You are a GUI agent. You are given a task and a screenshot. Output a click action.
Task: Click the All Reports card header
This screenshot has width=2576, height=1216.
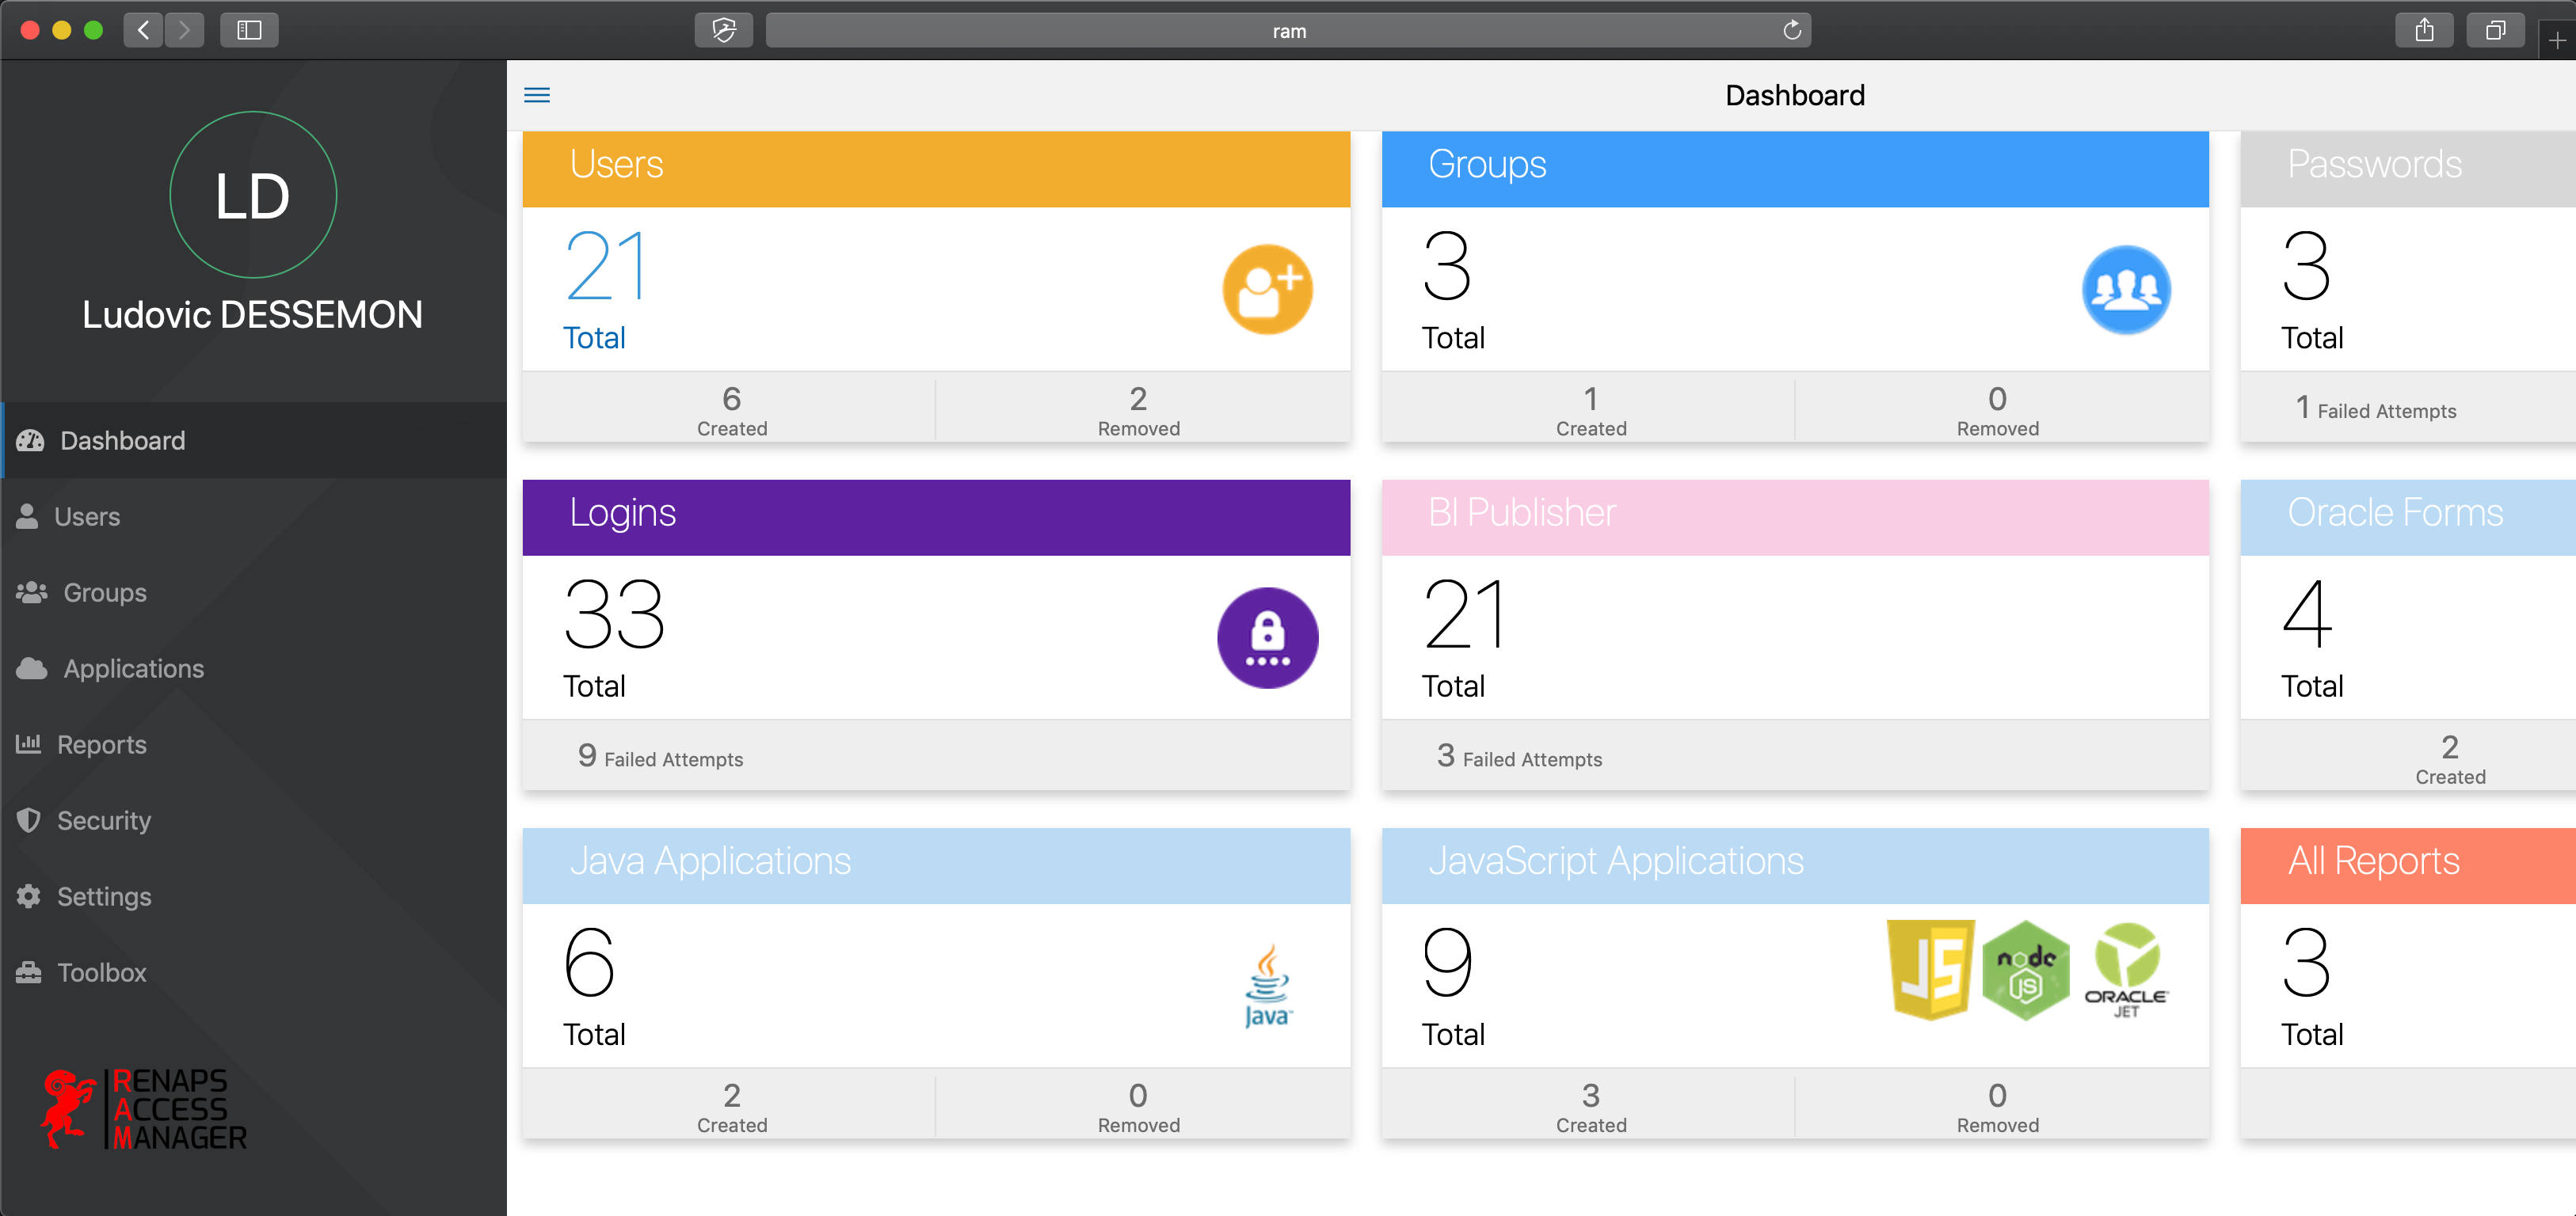(x=2408, y=865)
